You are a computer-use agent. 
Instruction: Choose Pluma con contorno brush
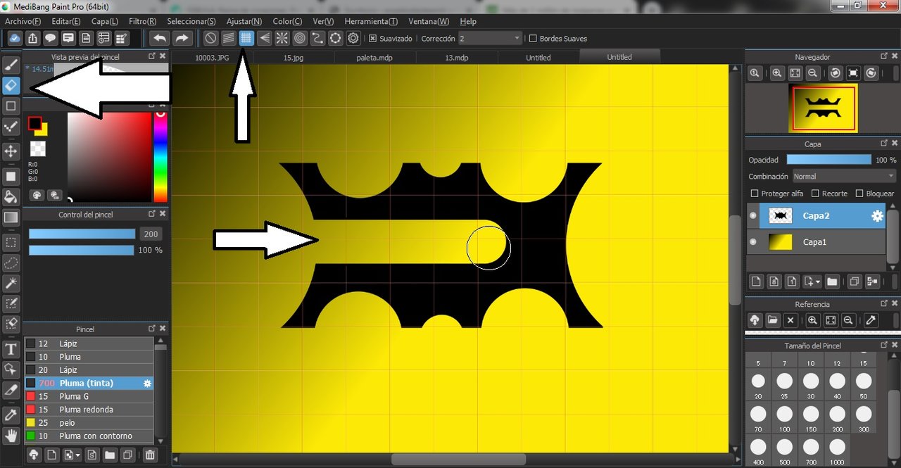click(x=89, y=436)
